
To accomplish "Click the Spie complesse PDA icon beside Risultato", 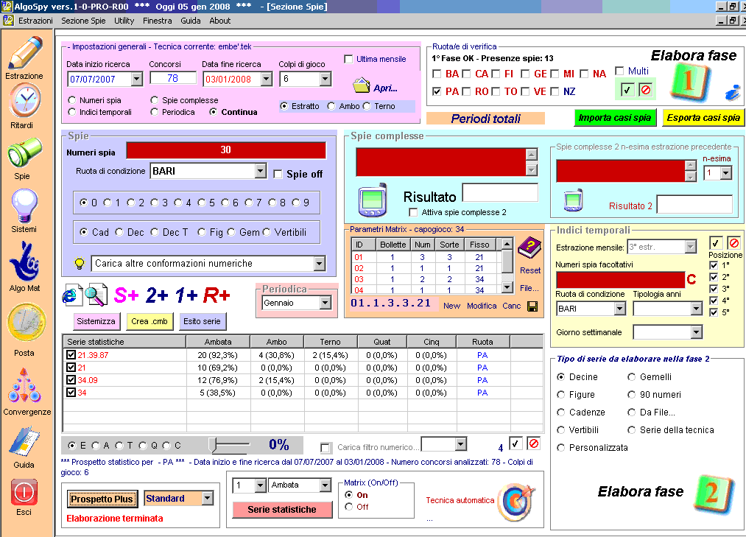I will point(373,200).
